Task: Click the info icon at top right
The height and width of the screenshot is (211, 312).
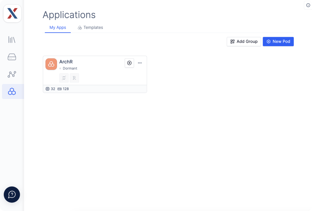Action: pos(308,5)
